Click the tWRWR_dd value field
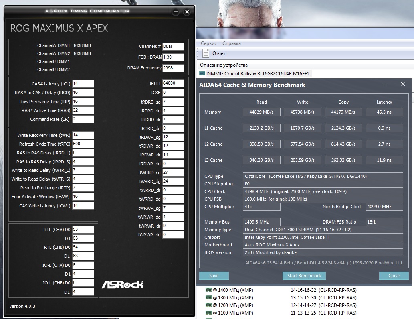Viewport: 414px width, 319px height. 173,234
